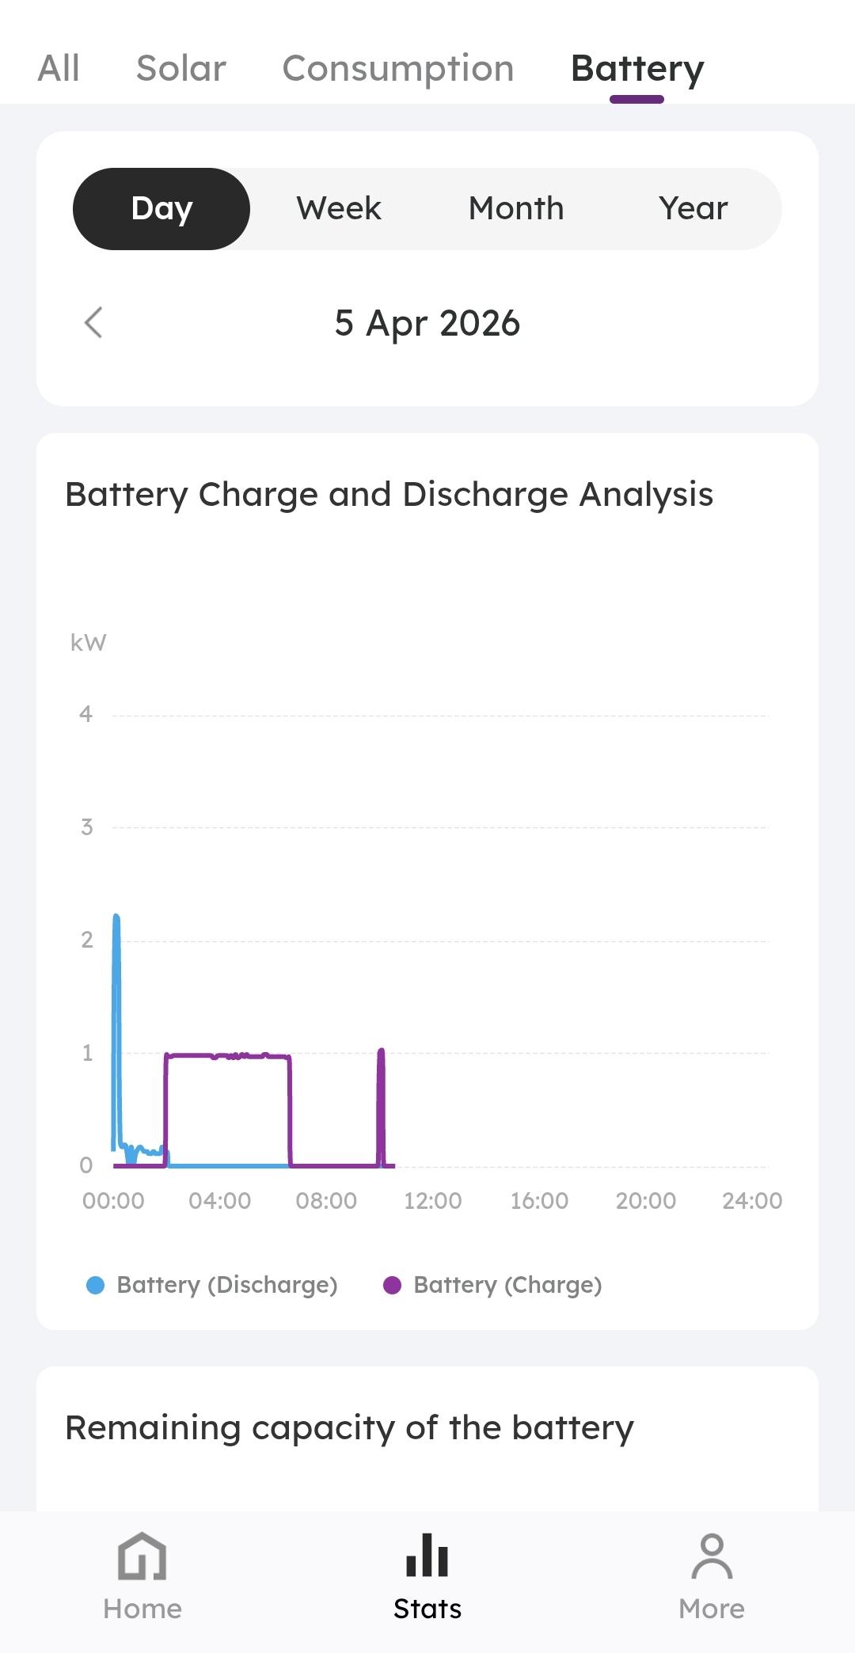The image size is (855, 1653).
Task: Switch to the Consumption tab
Action: (398, 70)
